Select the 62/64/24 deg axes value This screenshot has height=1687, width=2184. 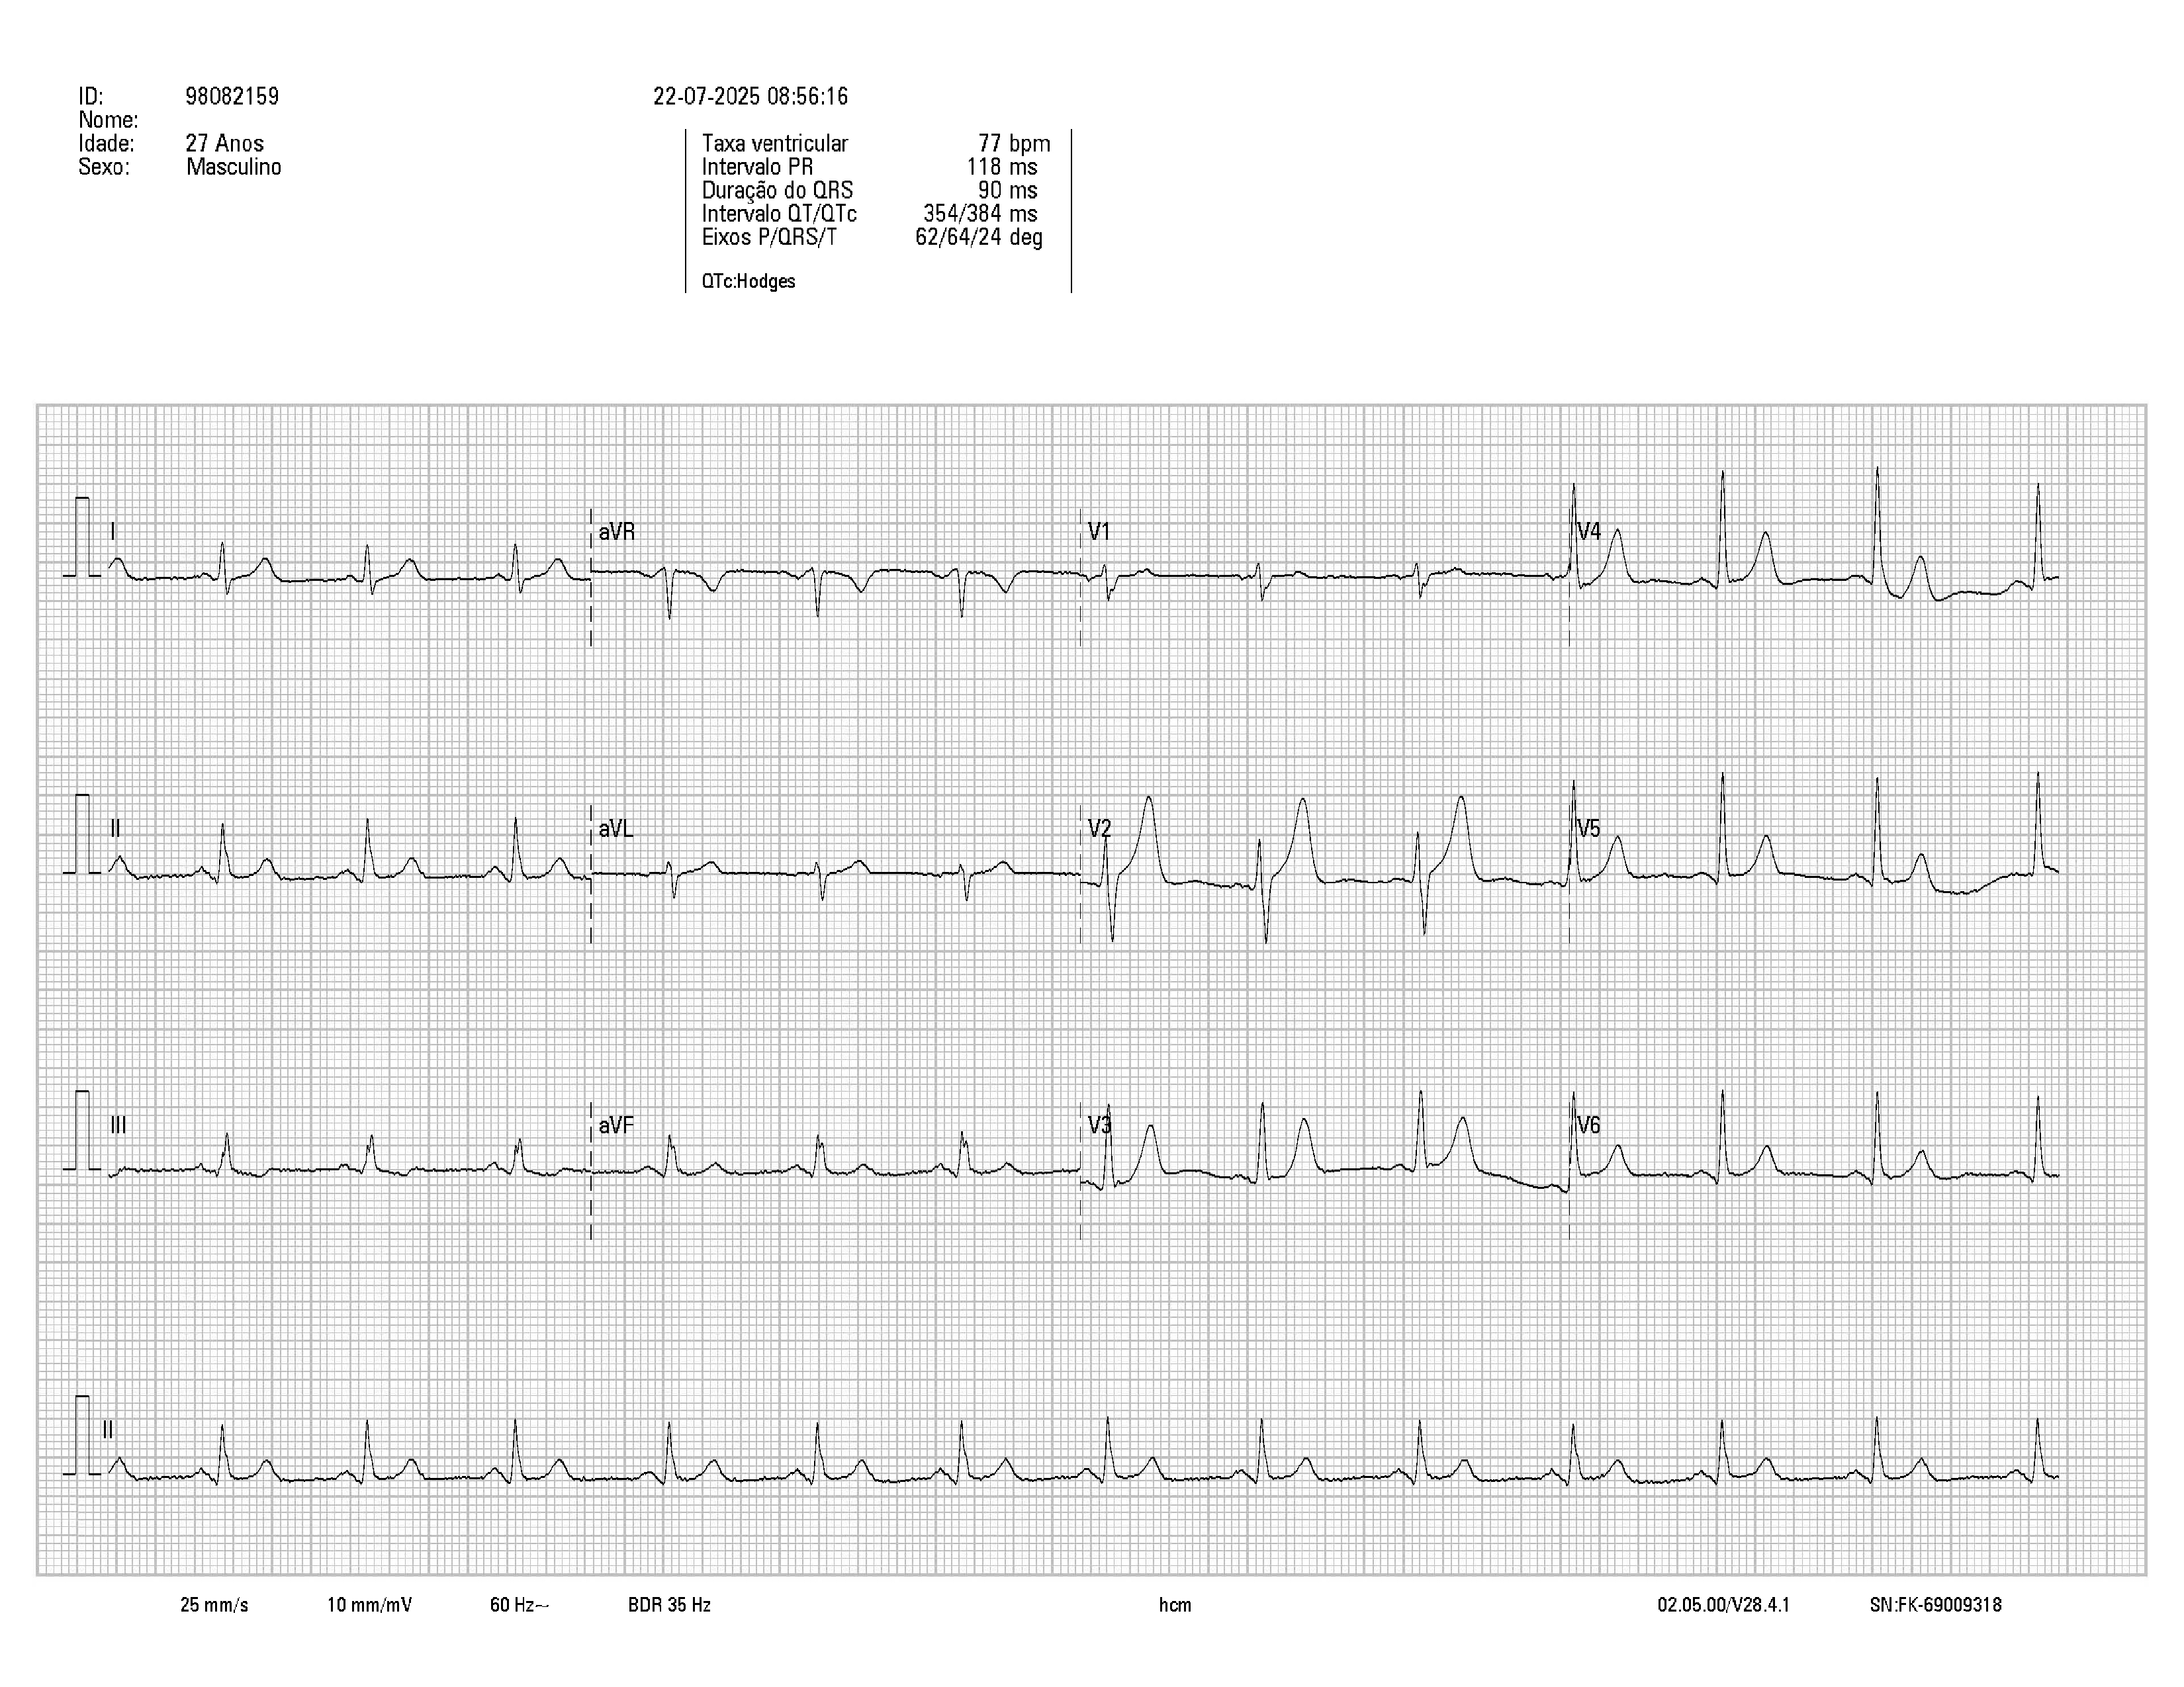pos(979,238)
